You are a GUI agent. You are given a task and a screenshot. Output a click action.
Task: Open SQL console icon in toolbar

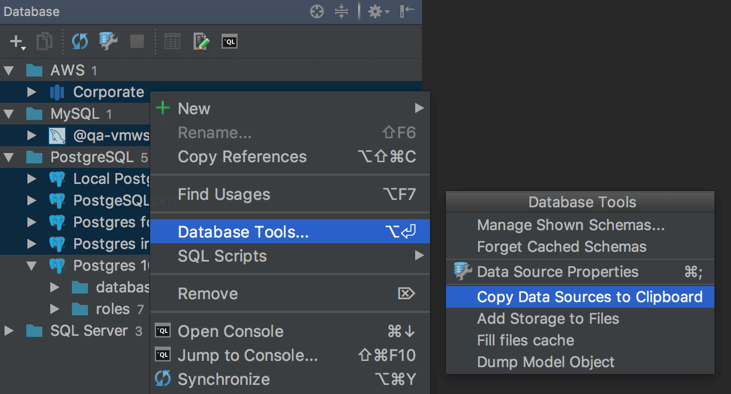point(230,42)
